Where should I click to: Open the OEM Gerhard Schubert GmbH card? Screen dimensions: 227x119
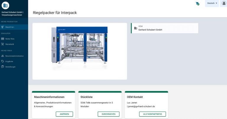click(x=165, y=28)
